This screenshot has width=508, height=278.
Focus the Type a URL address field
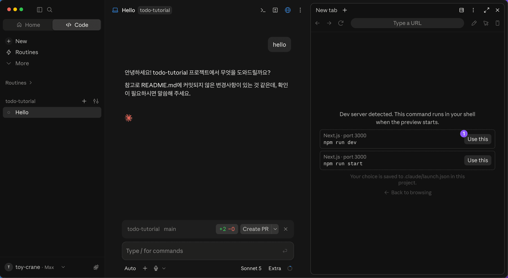click(407, 23)
